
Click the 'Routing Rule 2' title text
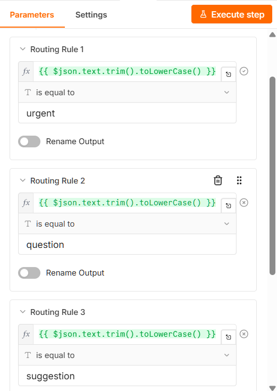click(57, 181)
